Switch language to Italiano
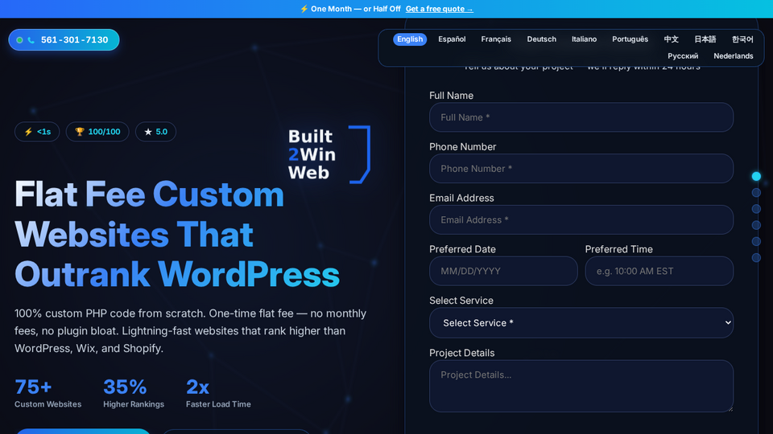This screenshot has width=773, height=434. point(584,39)
